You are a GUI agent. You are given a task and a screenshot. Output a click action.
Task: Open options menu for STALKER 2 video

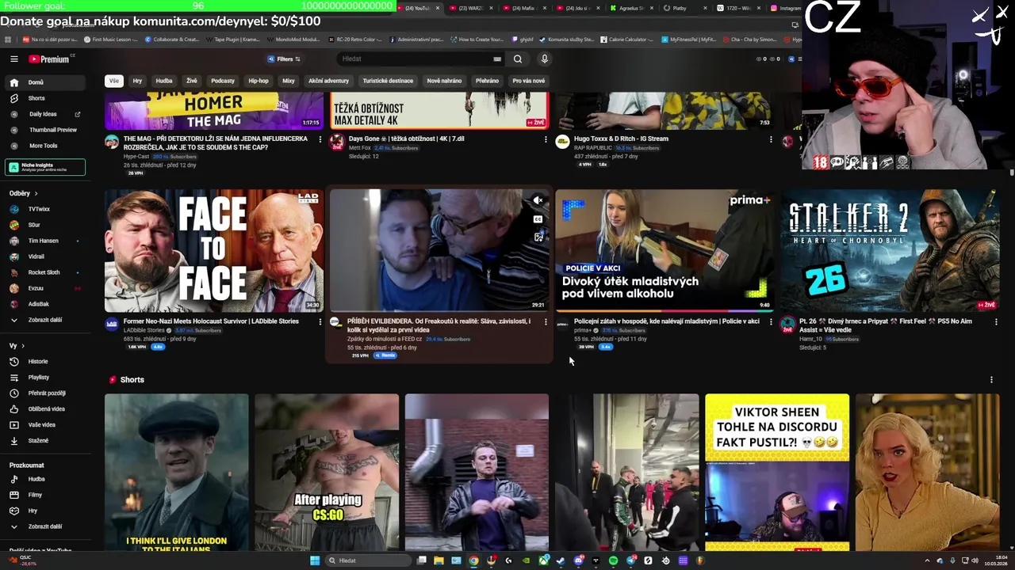tap(996, 322)
